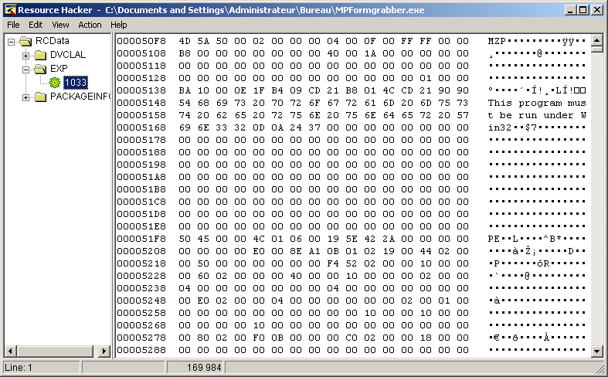608x377 pixels.
Task: Expand the PACKAGEINFO folder node
Action: pos(25,97)
